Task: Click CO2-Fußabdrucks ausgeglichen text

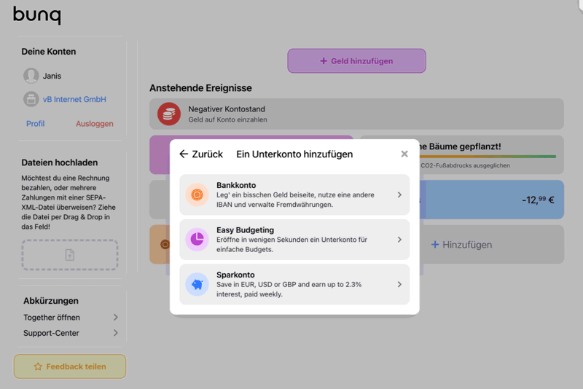Action: 465,165
